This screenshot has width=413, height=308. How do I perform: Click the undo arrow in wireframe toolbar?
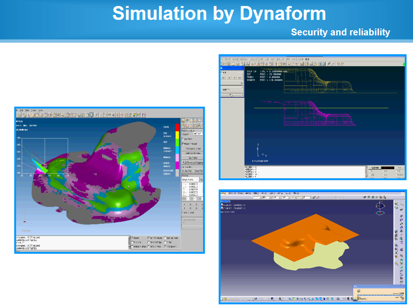(x=338, y=64)
